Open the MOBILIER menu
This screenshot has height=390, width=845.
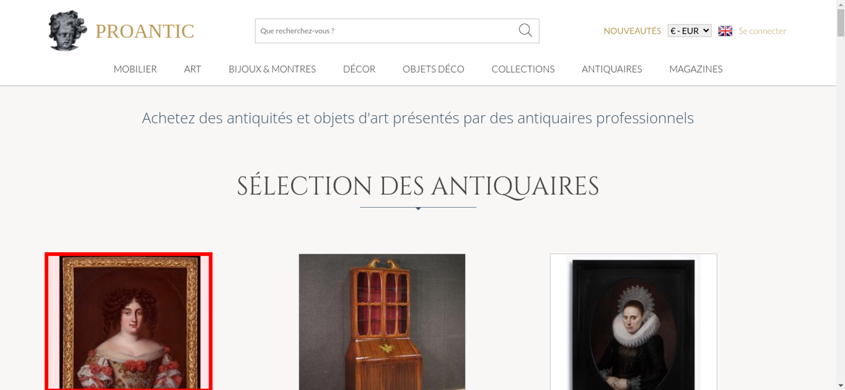pyautogui.click(x=135, y=69)
